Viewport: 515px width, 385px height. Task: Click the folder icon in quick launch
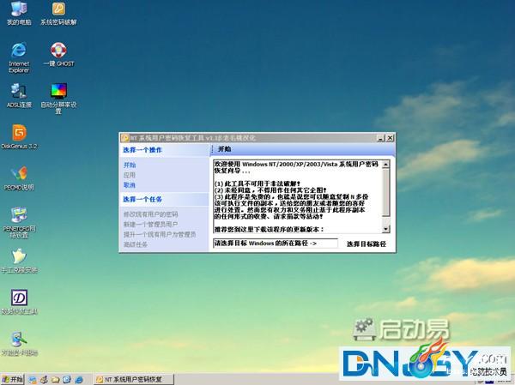pos(55,380)
